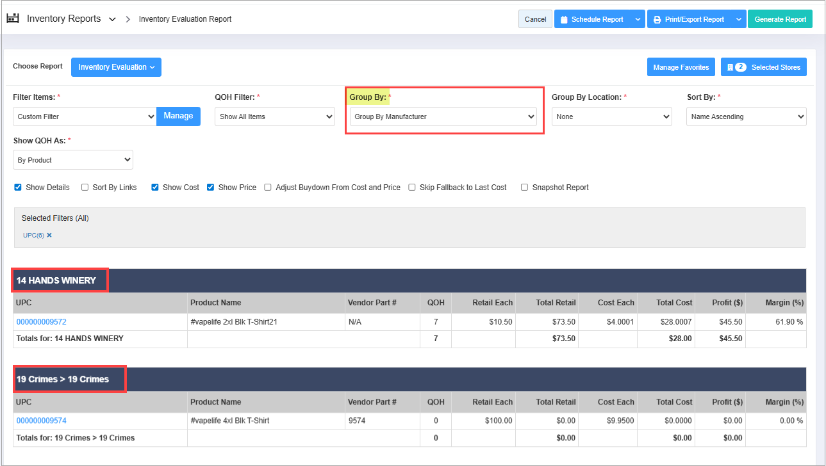This screenshot has height=466, width=826.
Task: Click Manage Favorites
Action: [x=681, y=67]
